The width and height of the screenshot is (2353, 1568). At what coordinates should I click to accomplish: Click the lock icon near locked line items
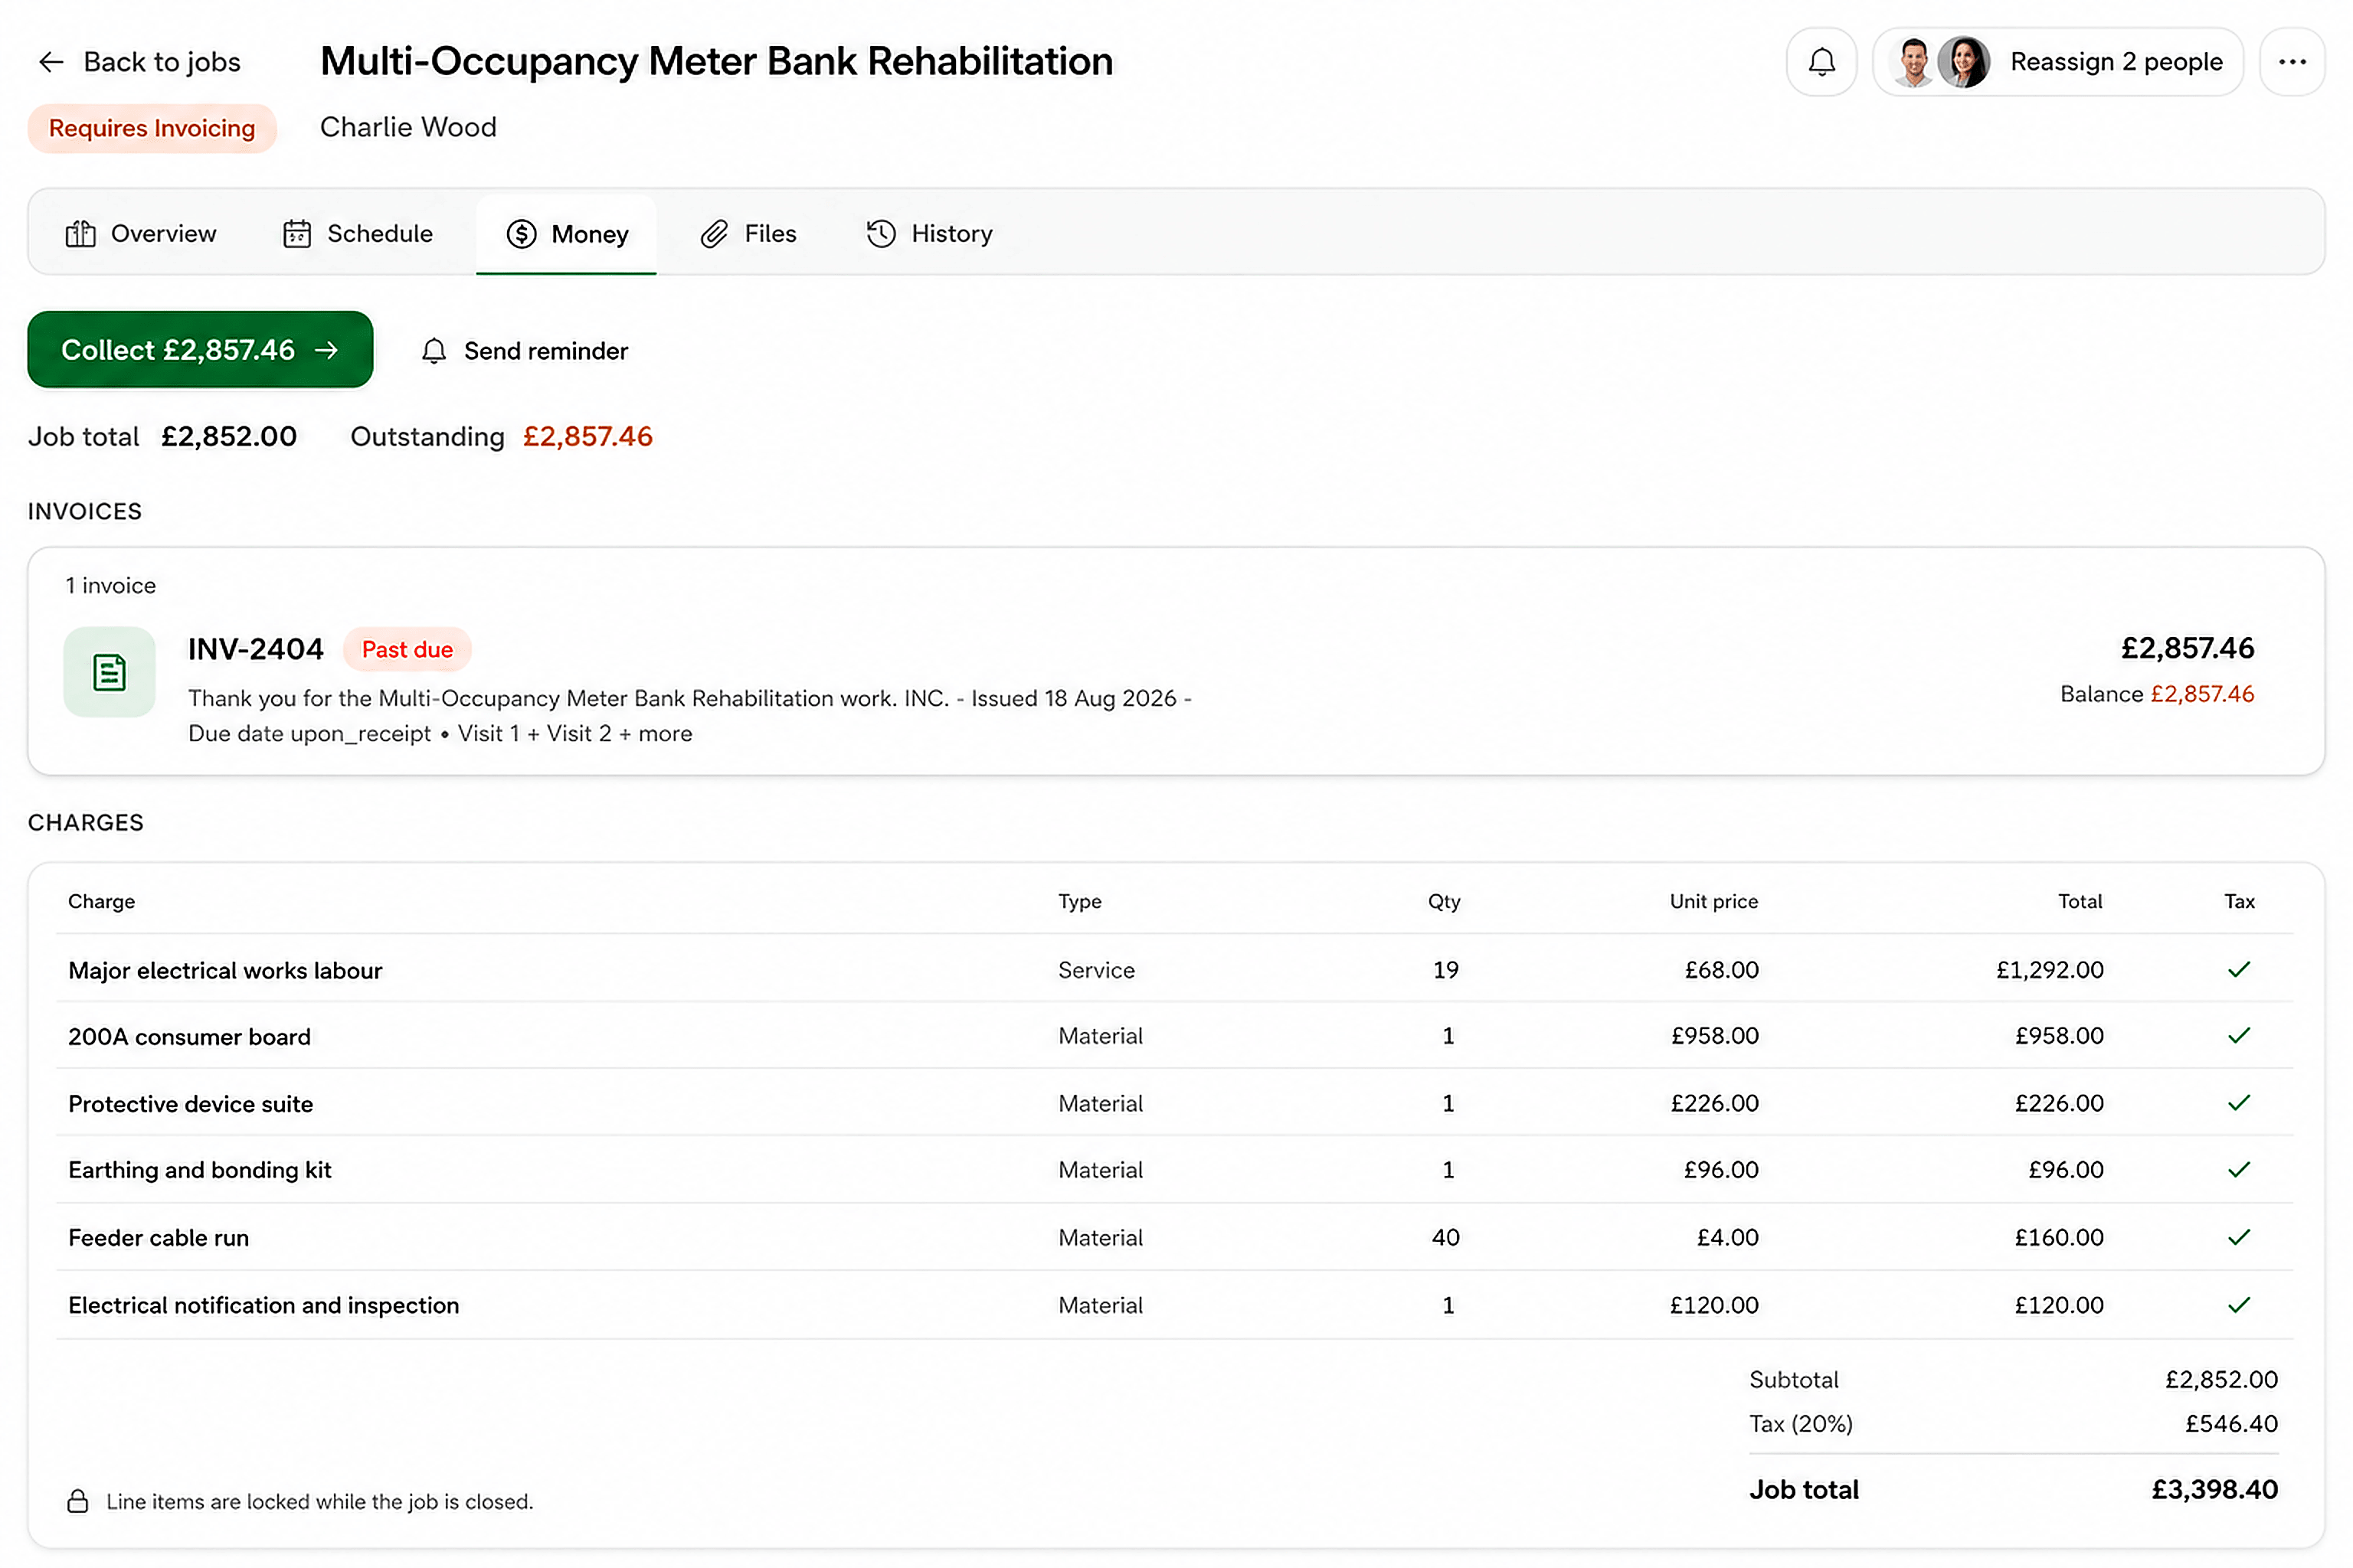tap(78, 1501)
